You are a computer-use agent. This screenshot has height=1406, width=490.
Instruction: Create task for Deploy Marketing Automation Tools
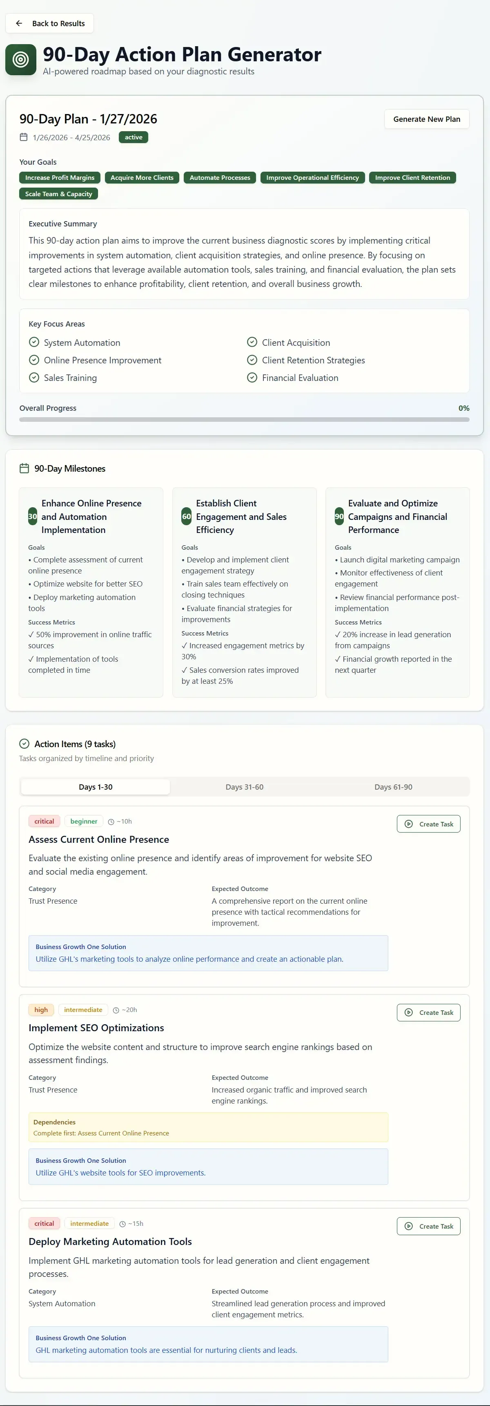pos(428,1226)
